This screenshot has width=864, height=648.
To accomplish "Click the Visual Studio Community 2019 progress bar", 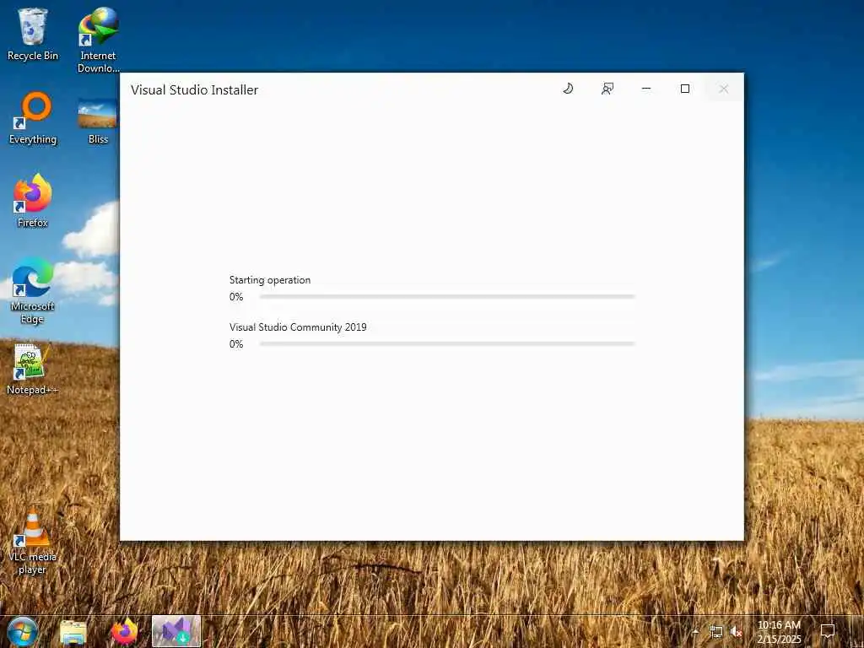I will point(447,344).
